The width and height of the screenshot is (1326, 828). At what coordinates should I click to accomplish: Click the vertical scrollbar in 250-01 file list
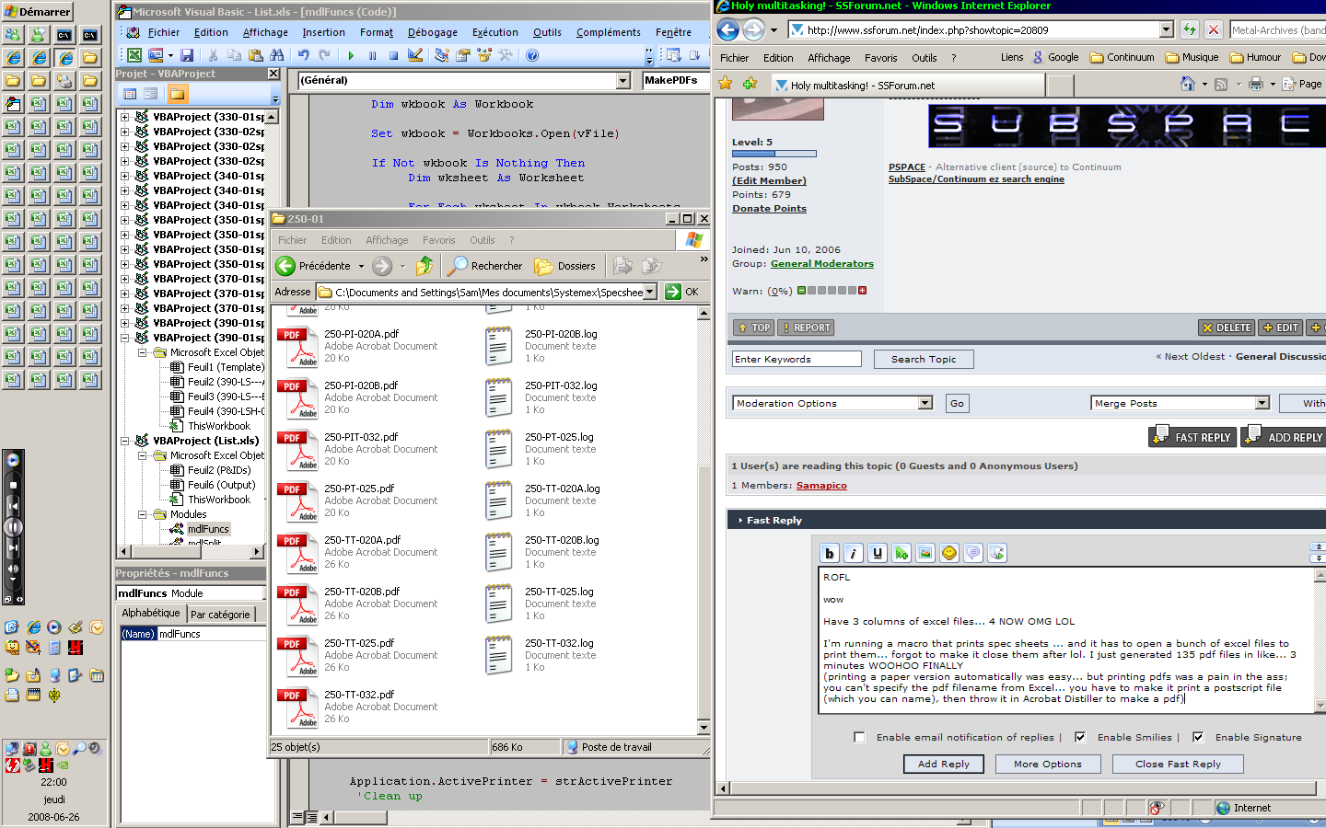[704, 520]
